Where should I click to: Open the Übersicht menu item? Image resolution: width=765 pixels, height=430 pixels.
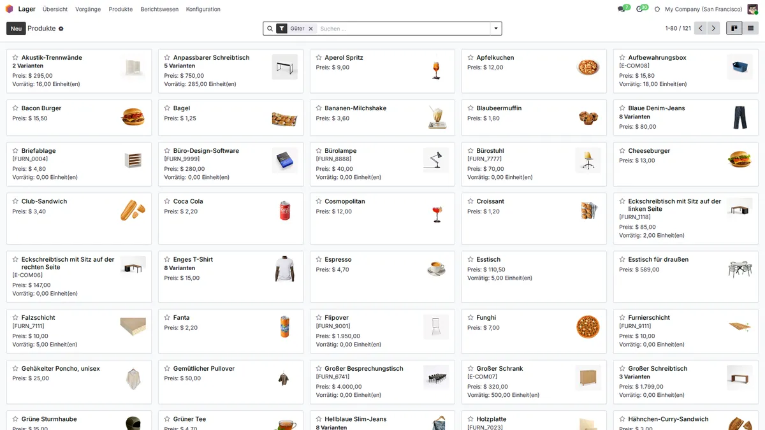(x=55, y=9)
